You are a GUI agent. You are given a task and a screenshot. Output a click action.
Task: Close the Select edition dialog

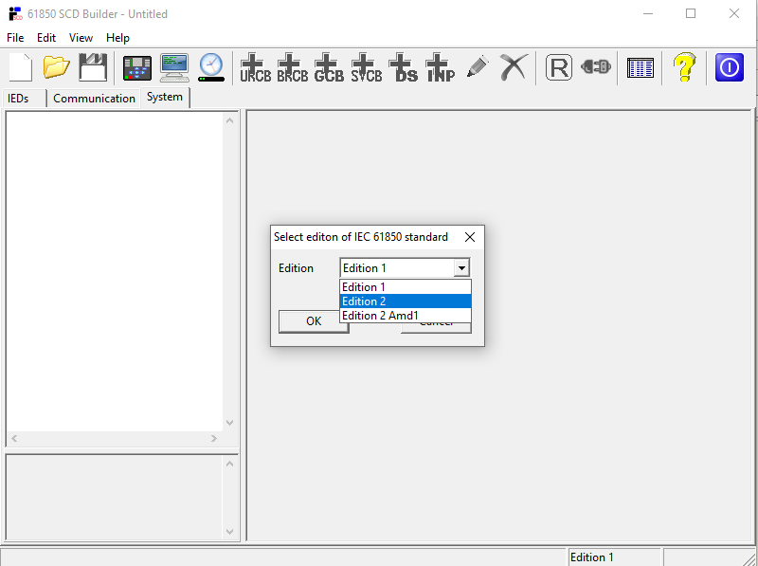(470, 237)
